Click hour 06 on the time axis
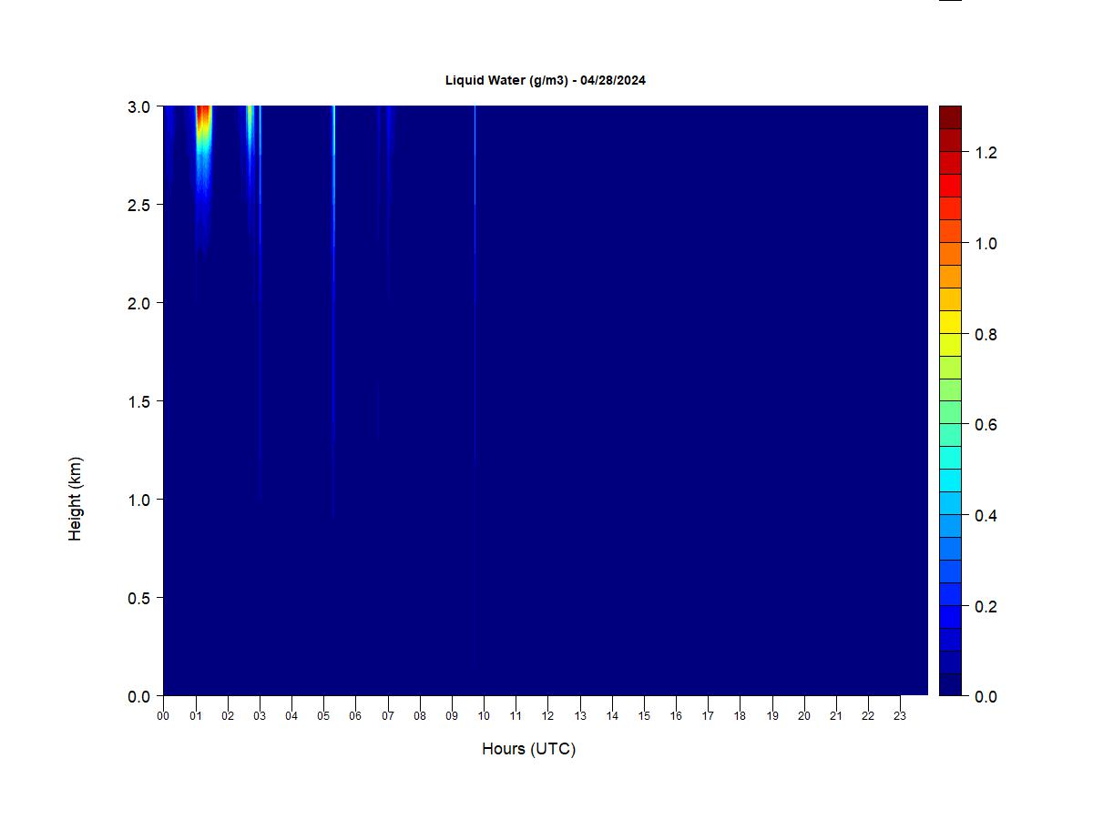1093x819 pixels. [x=355, y=716]
